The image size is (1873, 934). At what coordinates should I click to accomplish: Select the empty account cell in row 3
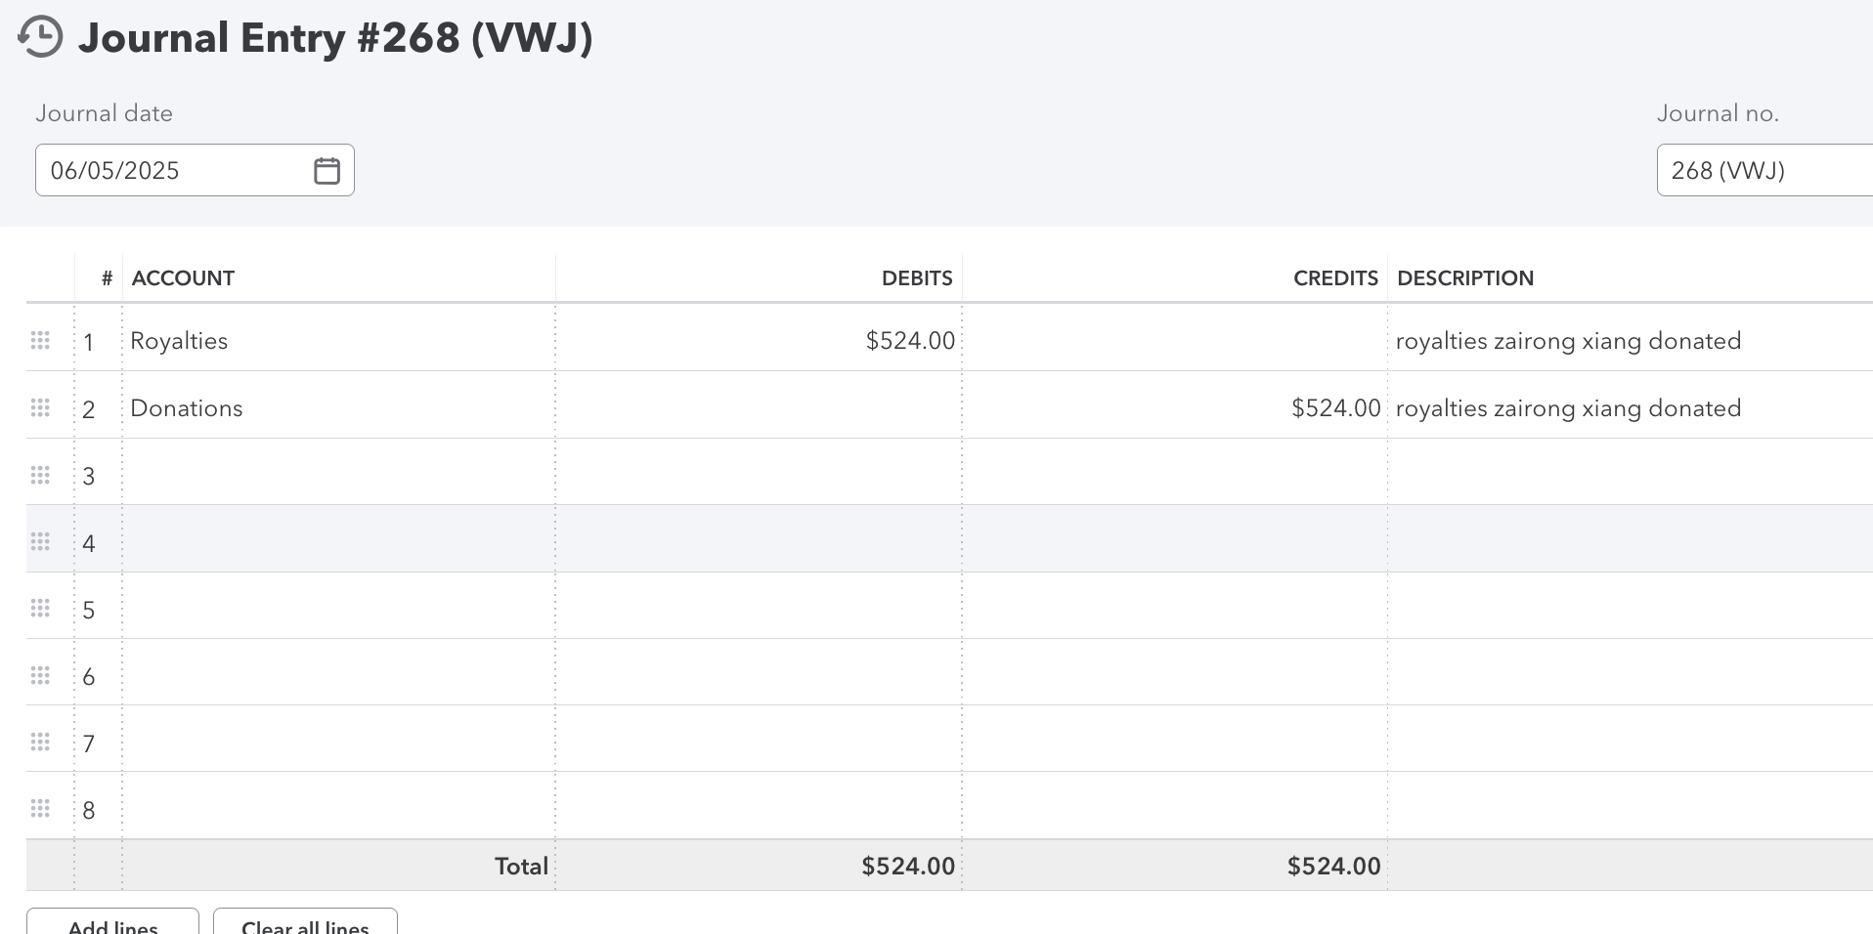pyautogui.click(x=337, y=476)
